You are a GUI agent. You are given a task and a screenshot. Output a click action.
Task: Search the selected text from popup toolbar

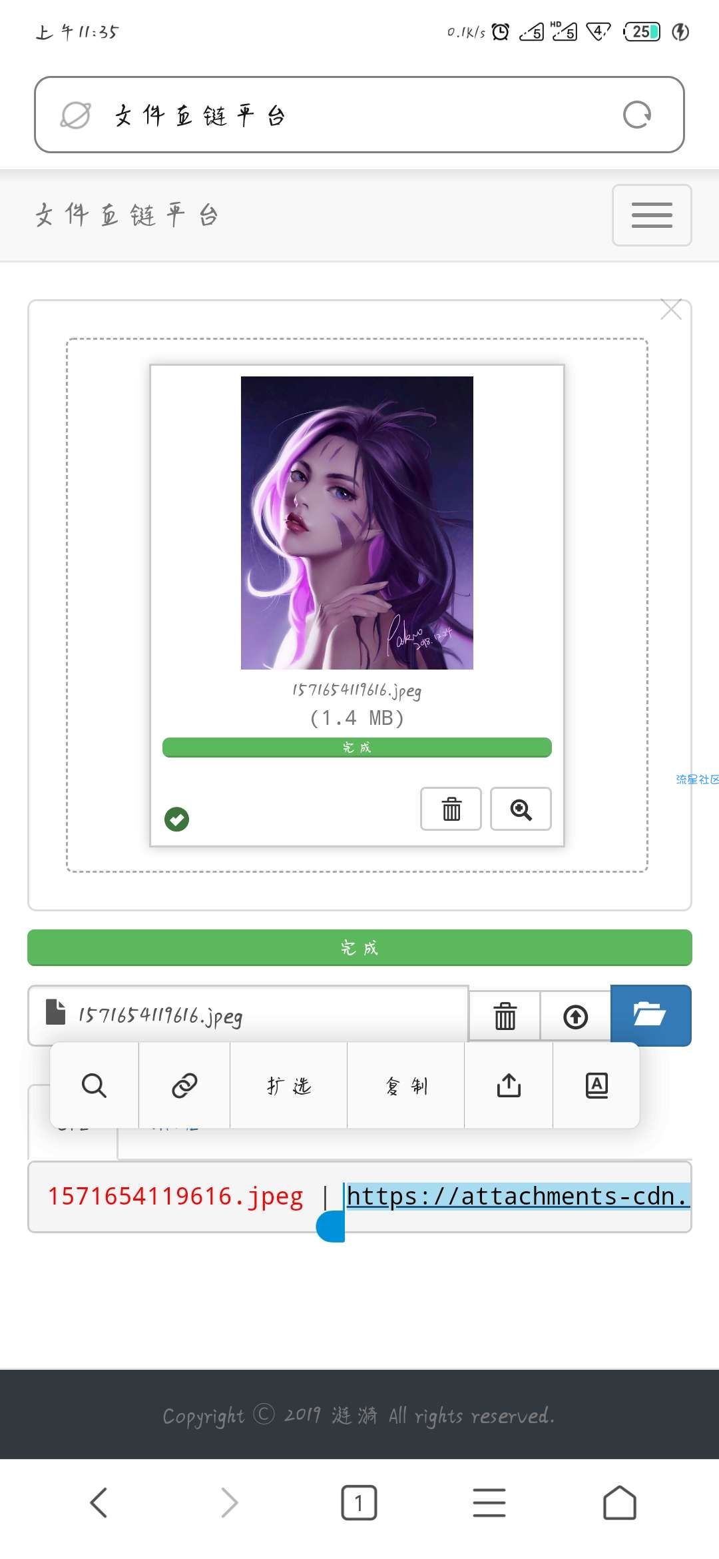[94, 1085]
